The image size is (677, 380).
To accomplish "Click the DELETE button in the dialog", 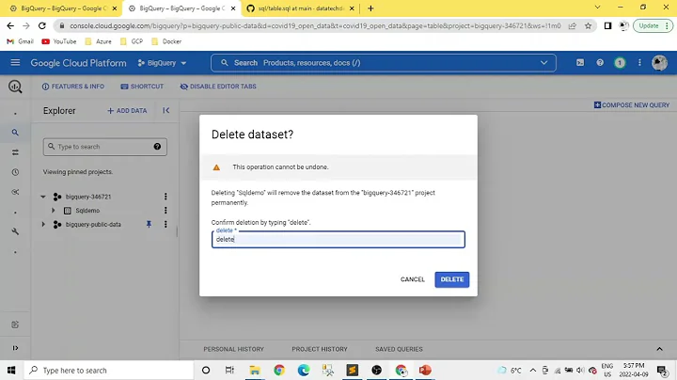I will pyautogui.click(x=451, y=279).
